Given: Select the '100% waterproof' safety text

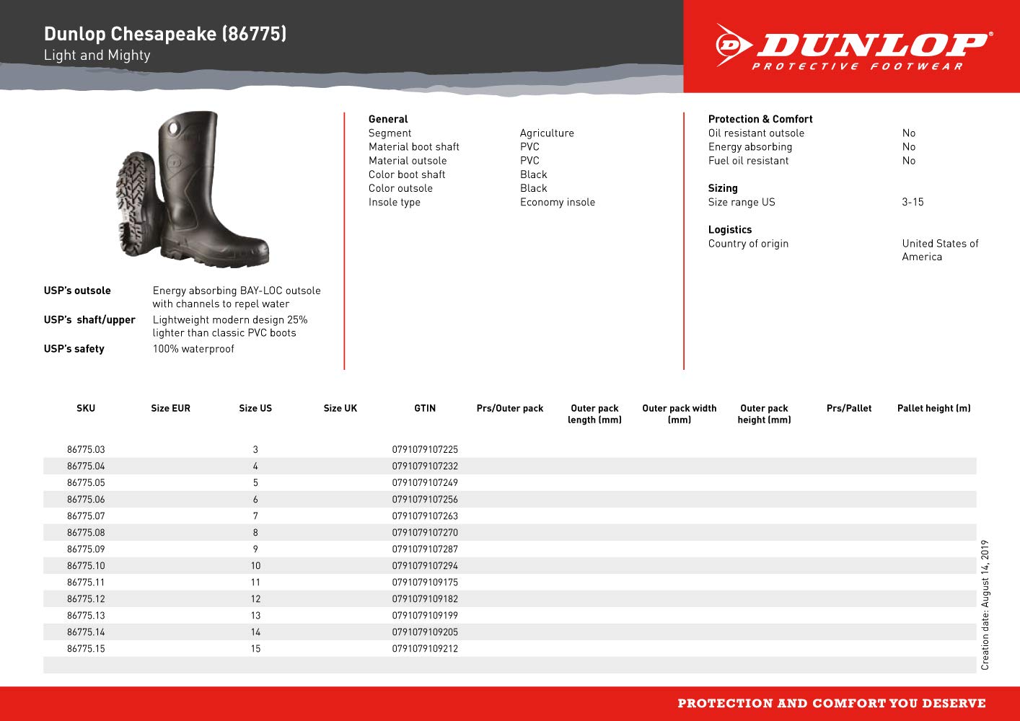Looking at the screenshot, I should point(193,349).
